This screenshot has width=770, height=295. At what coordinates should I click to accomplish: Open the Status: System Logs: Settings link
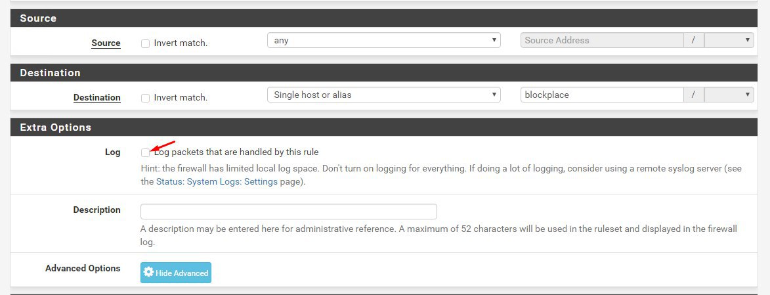(217, 181)
